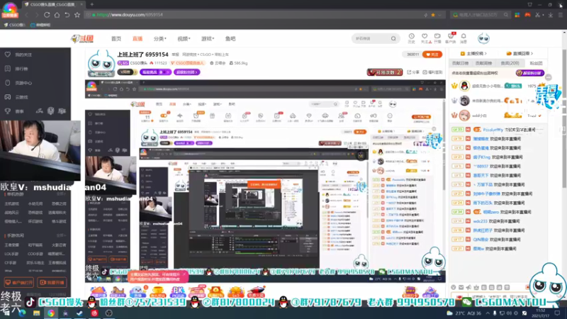Click 举报 next to room title
This screenshot has width=567, height=319.
tap(175, 55)
